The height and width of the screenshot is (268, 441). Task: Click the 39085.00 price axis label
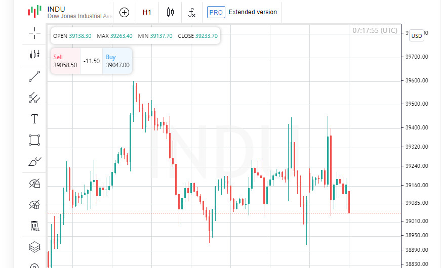(417, 203)
